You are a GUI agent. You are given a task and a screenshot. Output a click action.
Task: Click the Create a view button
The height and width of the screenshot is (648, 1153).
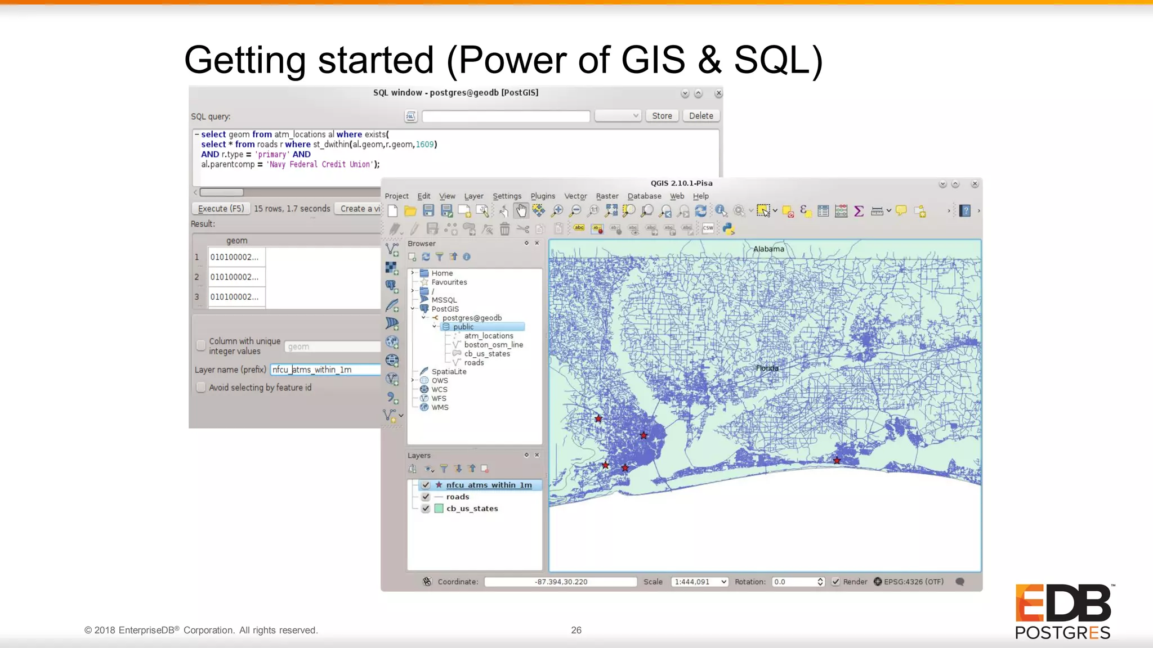358,209
